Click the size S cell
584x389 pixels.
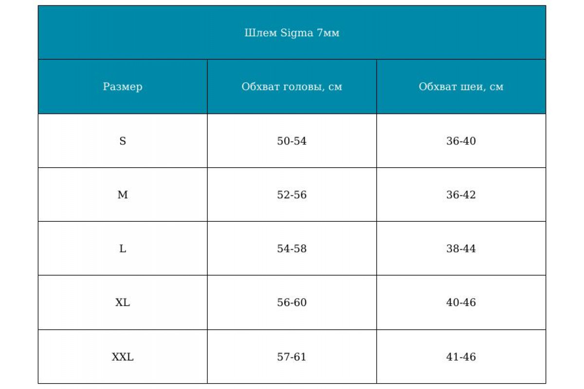123,141
